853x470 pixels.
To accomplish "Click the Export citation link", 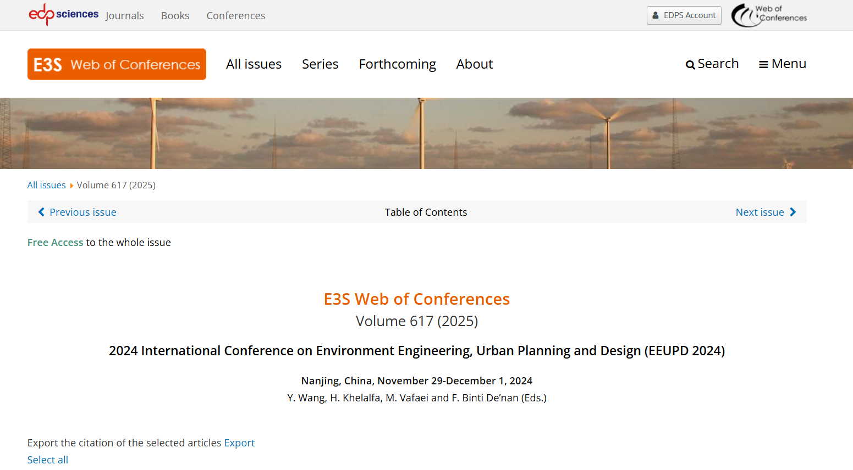I will tap(239, 443).
